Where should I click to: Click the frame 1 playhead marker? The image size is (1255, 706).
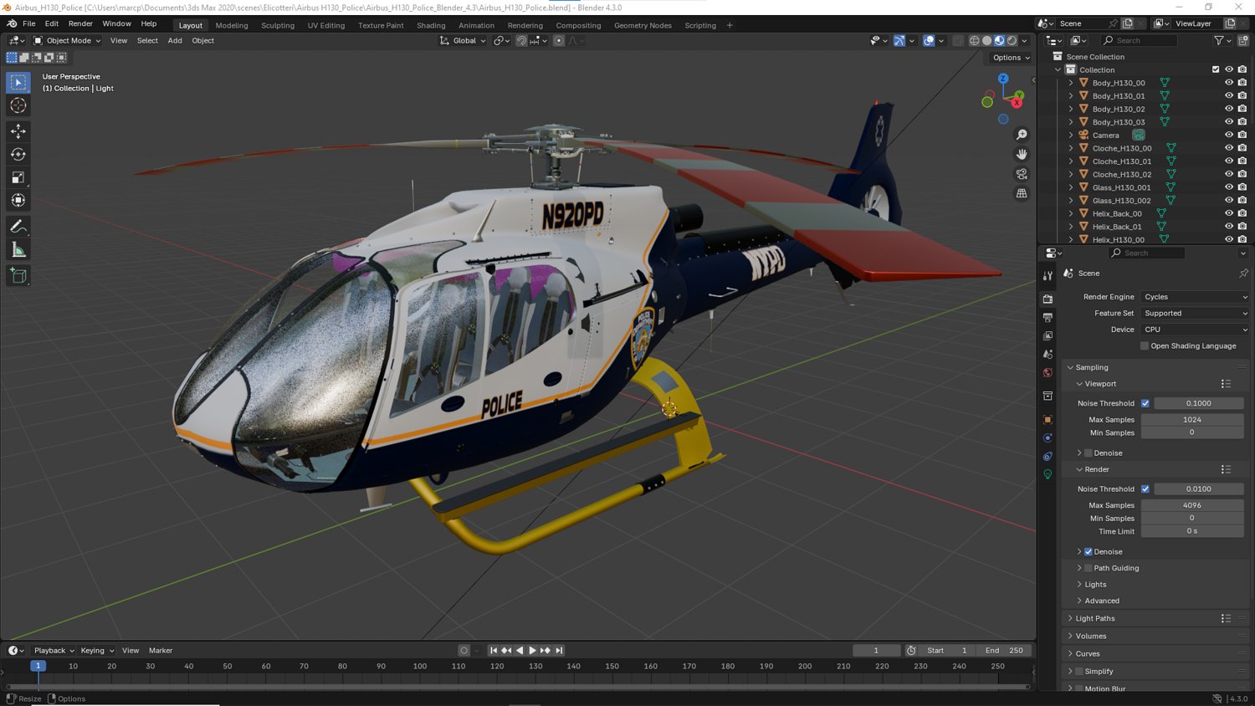(x=38, y=667)
